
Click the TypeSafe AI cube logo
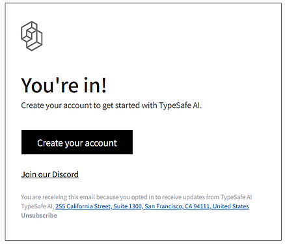[32, 36]
